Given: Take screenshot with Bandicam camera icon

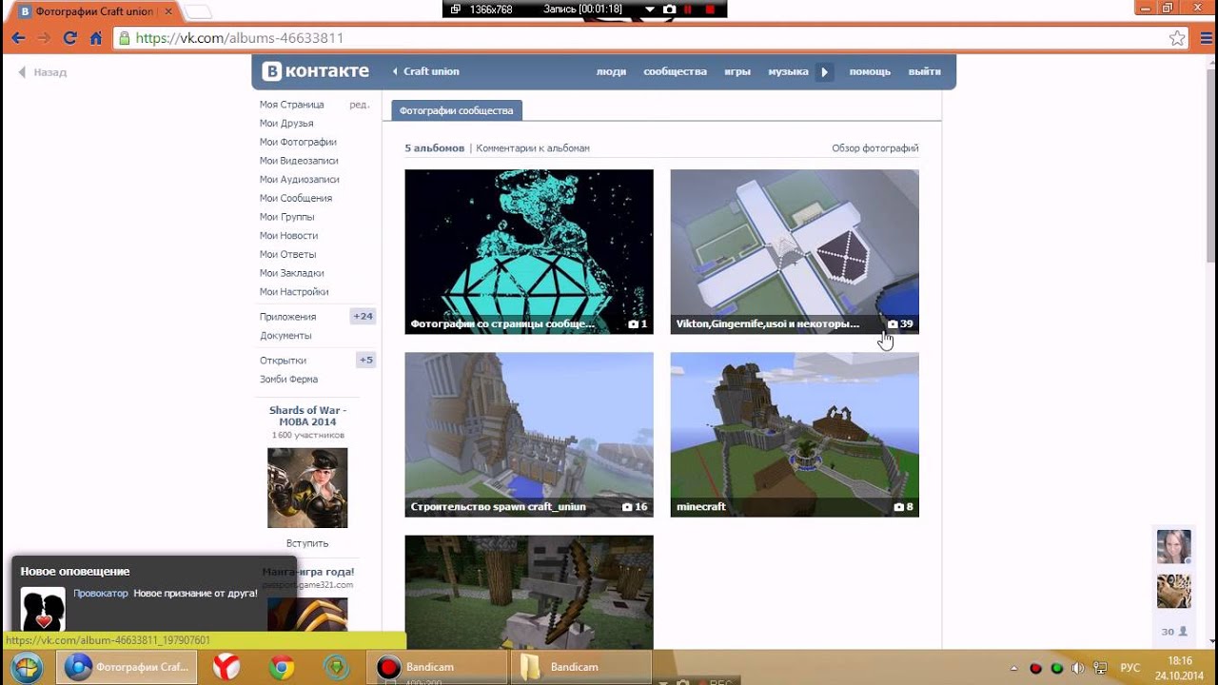Looking at the screenshot, I should pyautogui.click(x=670, y=9).
